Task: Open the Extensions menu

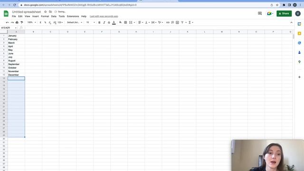Action: (73, 17)
